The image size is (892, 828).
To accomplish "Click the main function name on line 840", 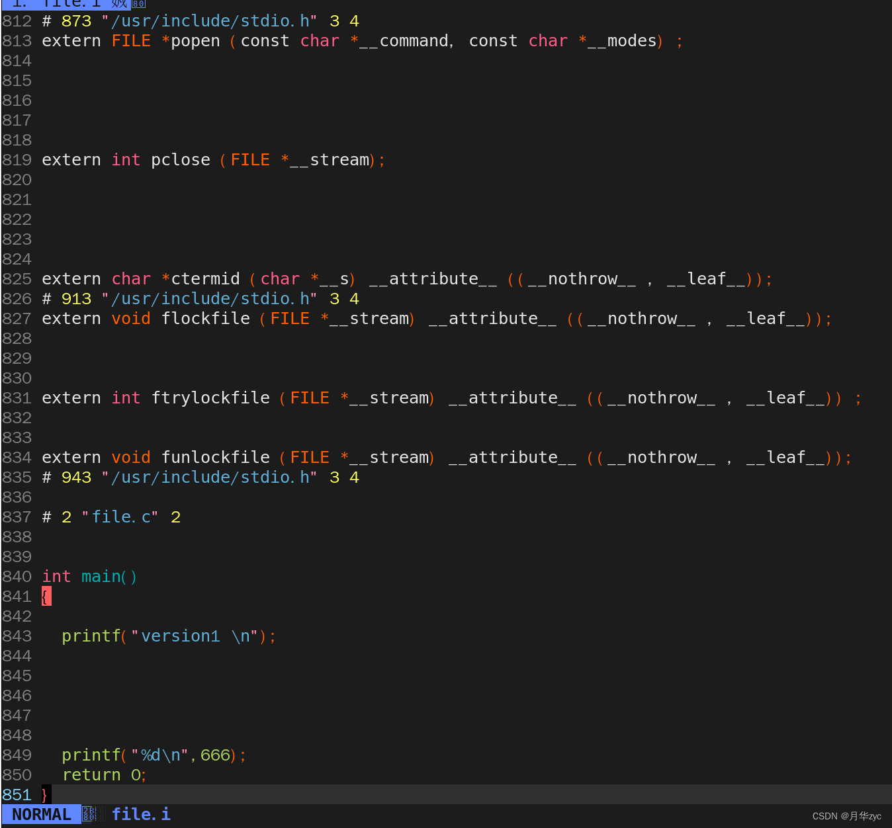I will 101,577.
